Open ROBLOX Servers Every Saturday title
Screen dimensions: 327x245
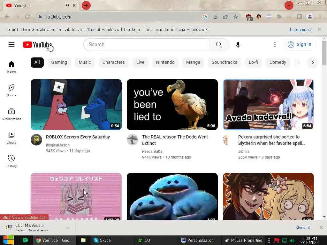(78, 137)
